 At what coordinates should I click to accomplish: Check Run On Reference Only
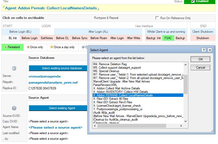(157, 18)
